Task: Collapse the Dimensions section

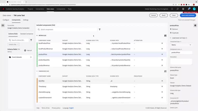Action: click(x=37, y=71)
